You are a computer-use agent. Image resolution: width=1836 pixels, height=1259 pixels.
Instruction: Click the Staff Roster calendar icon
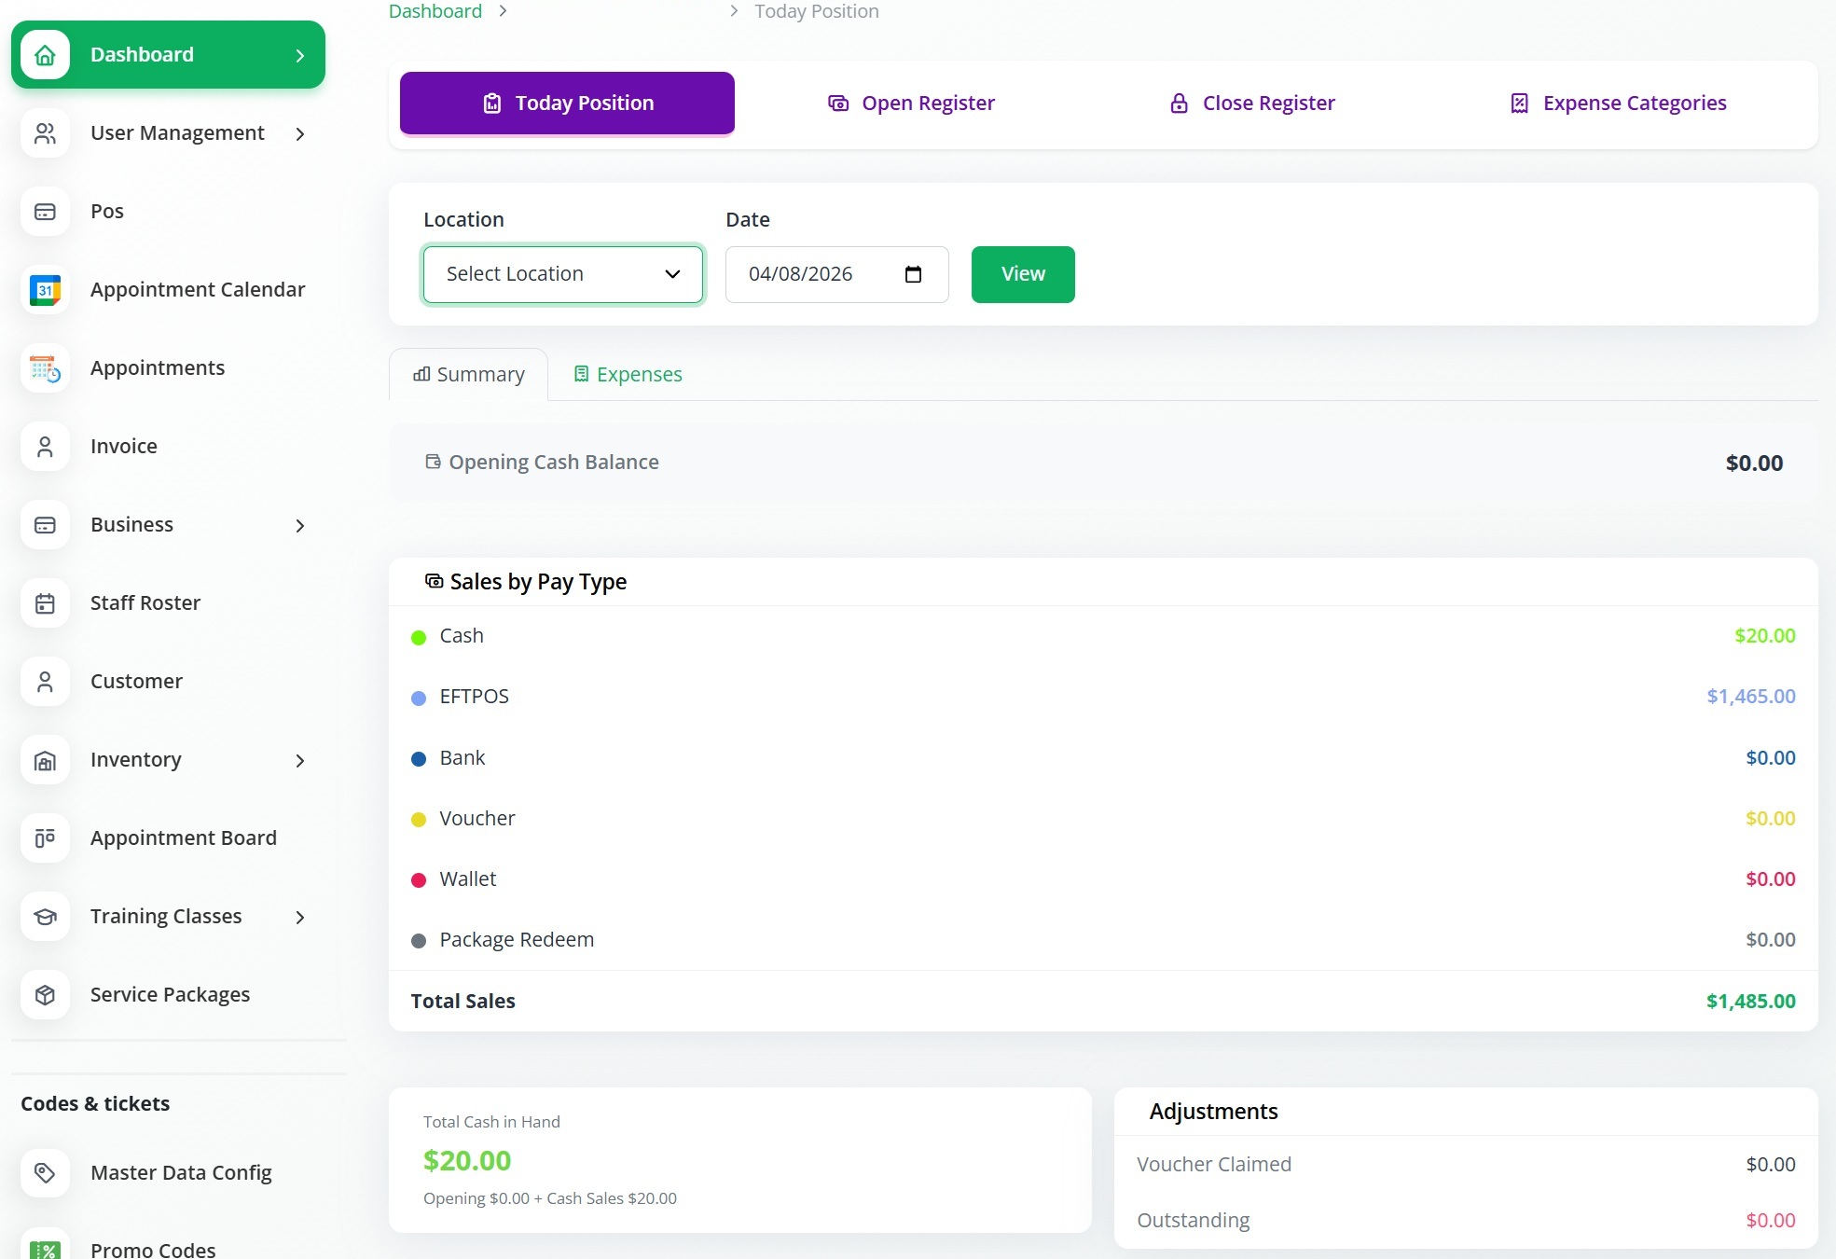45,603
